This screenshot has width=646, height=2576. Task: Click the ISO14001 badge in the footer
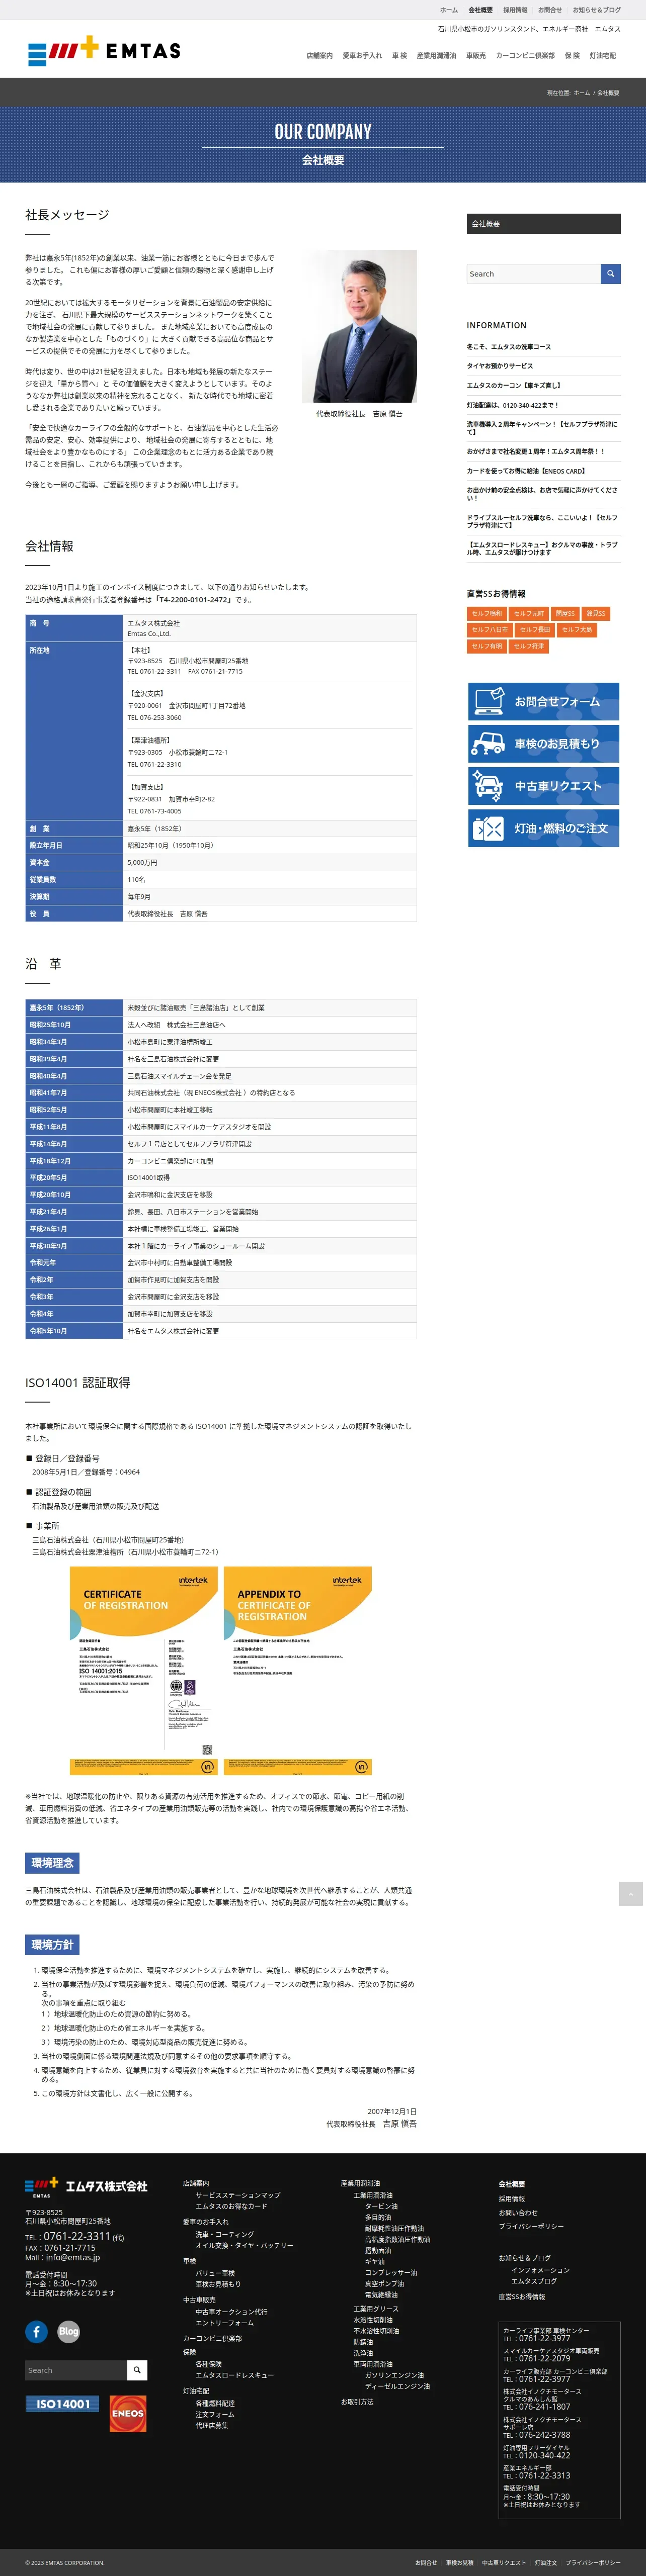pyautogui.click(x=62, y=2403)
